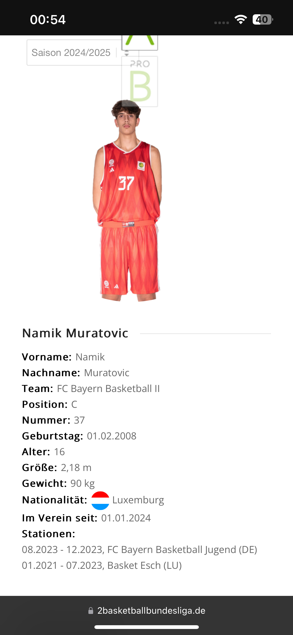Click the season dropdown arrow indicator
This screenshot has width=293, height=635.
tap(127, 53)
